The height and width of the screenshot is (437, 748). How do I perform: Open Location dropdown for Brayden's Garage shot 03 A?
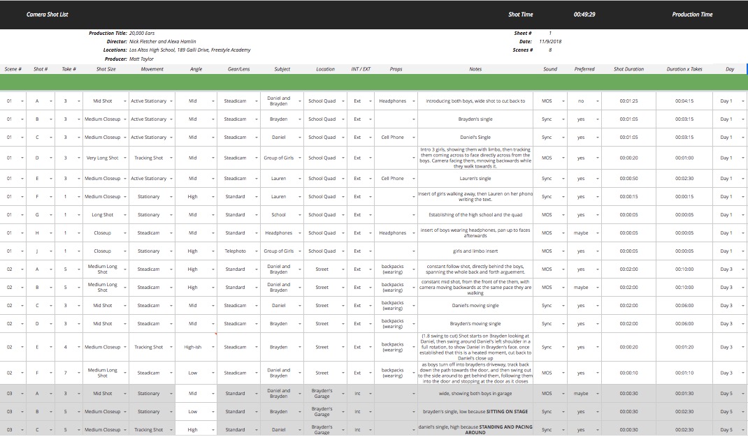click(x=343, y=394)
